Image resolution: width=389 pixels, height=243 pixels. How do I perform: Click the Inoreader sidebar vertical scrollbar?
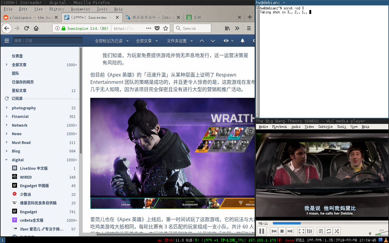[81, 100]
